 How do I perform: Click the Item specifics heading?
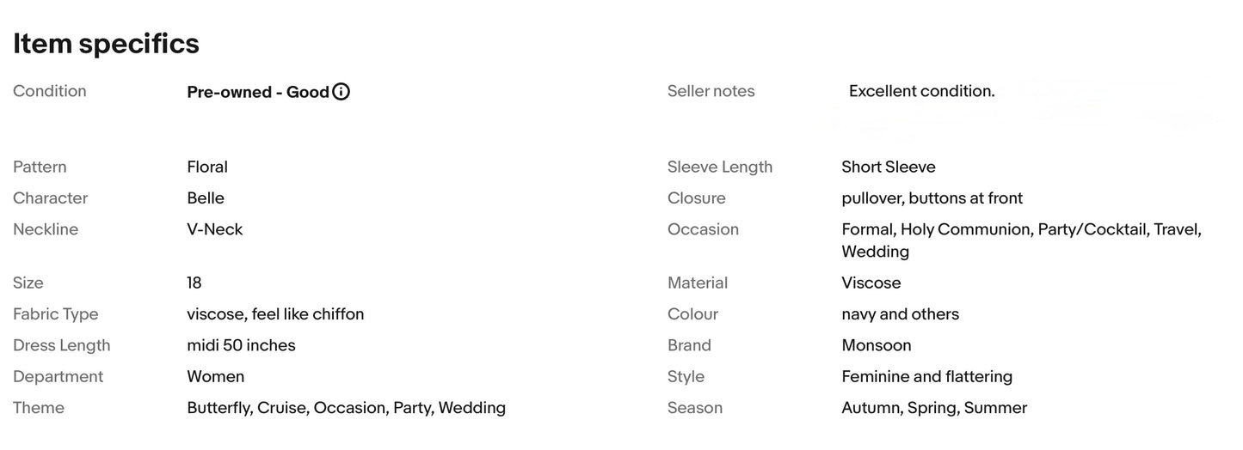[x=106, y=43]
